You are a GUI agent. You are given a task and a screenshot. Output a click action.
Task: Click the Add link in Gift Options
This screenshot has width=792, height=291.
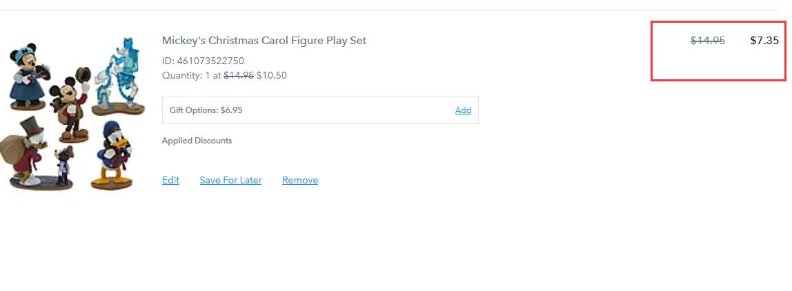(x=463, y=110)
